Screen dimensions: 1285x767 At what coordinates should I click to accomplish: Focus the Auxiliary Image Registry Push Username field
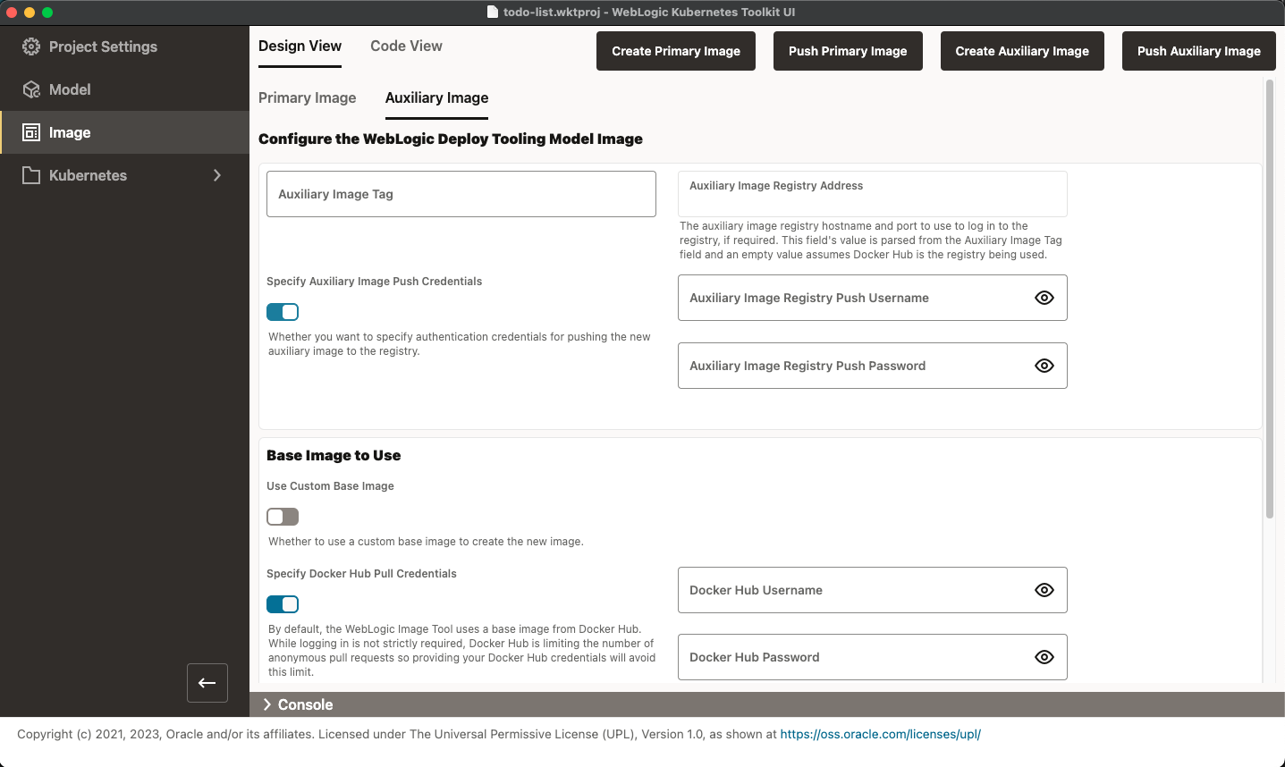[x=873, y=298]
